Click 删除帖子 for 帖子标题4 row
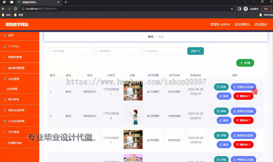This screenshot has width=273, height=162. click(243, 120)
